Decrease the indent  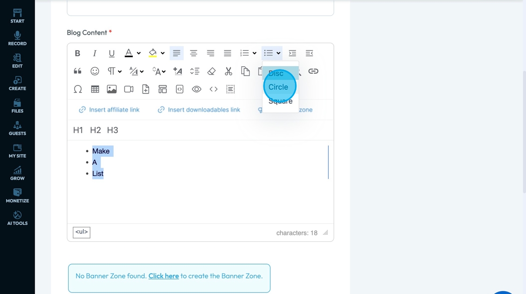click(x=309, y=53)
